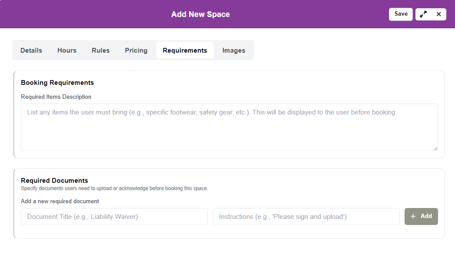Open the Images tab
The height and width of the screenshot is (265, 455).
(234, 50)
